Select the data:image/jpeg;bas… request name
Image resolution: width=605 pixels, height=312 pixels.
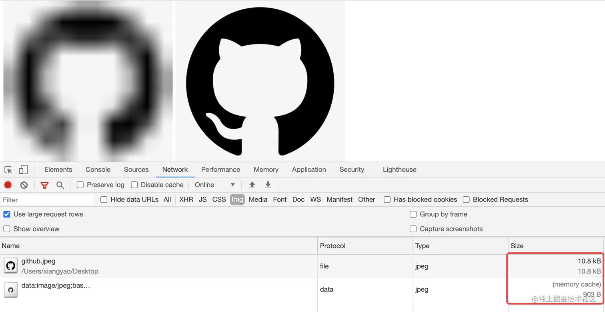[x=56, y=286]
